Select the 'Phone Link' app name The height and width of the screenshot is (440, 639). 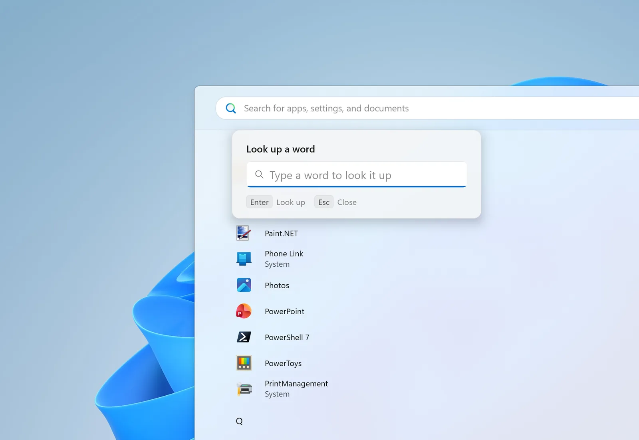[284, 254]
